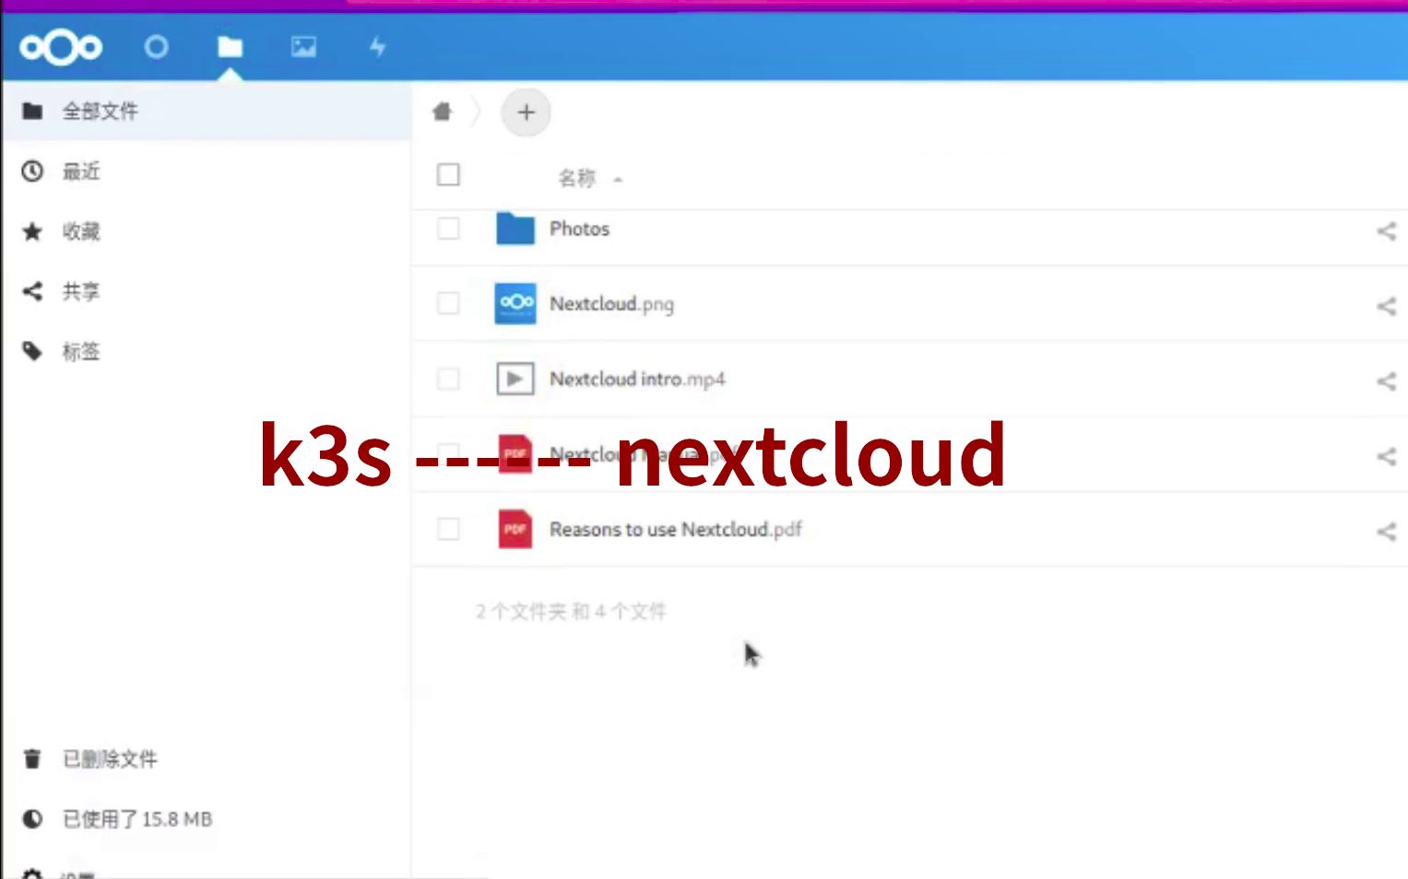Open the Nextcloud intro.mp4 file name
The image size is (1408, 879).
pyautogui.click(x=637, y=379)
